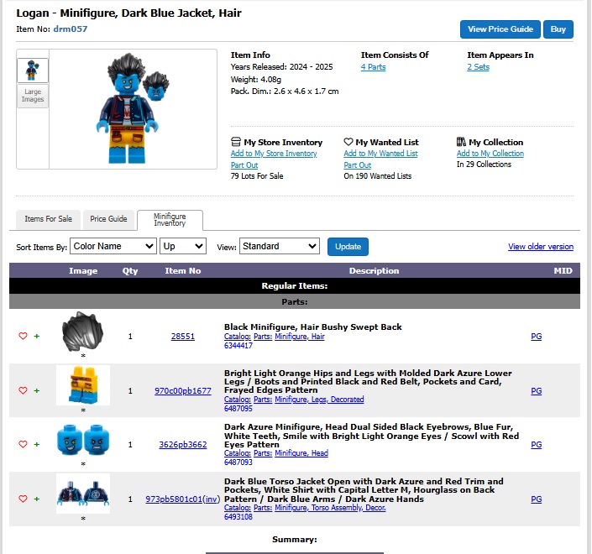Viewport: 592px width, 554px height.
Task: Click the (inv) link for torso
Action: pyautogui.click(x=212, y=499)
